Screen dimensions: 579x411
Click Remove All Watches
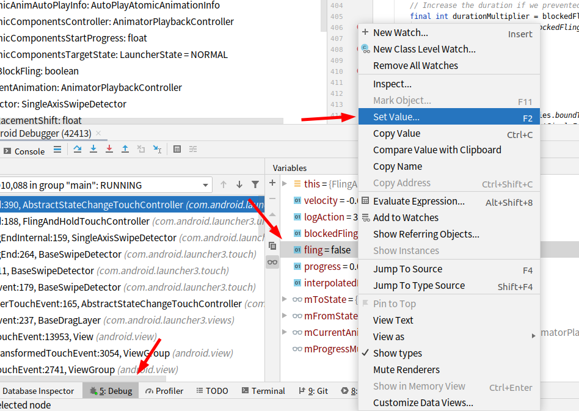click(449, 66)
